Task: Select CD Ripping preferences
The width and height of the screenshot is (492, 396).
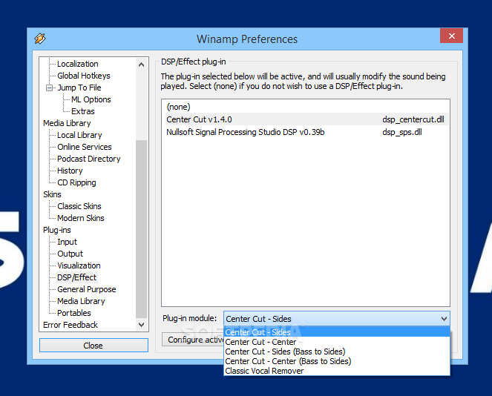Action: 76,182
